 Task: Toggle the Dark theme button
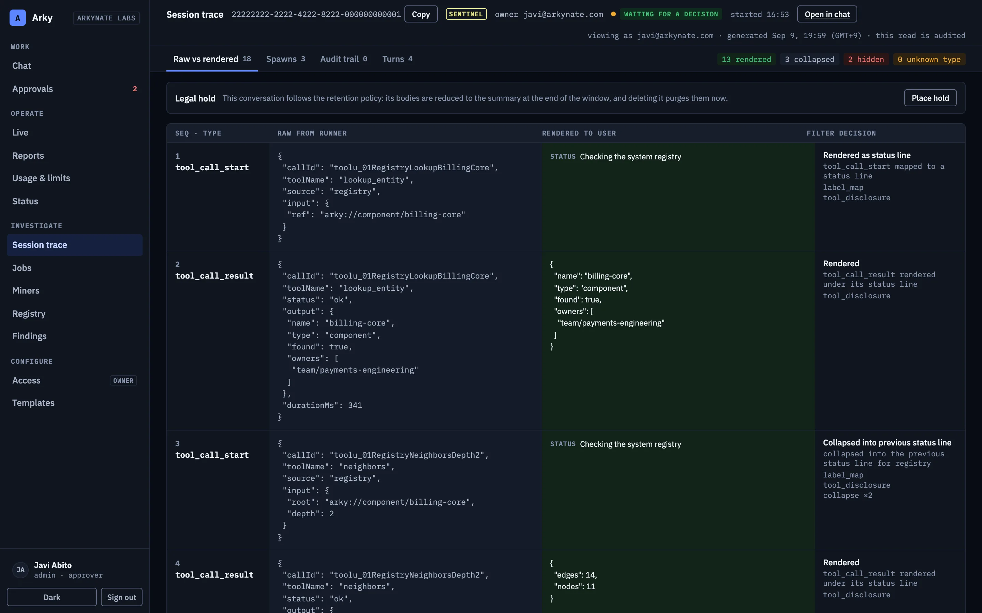click(x=51, y=597)
